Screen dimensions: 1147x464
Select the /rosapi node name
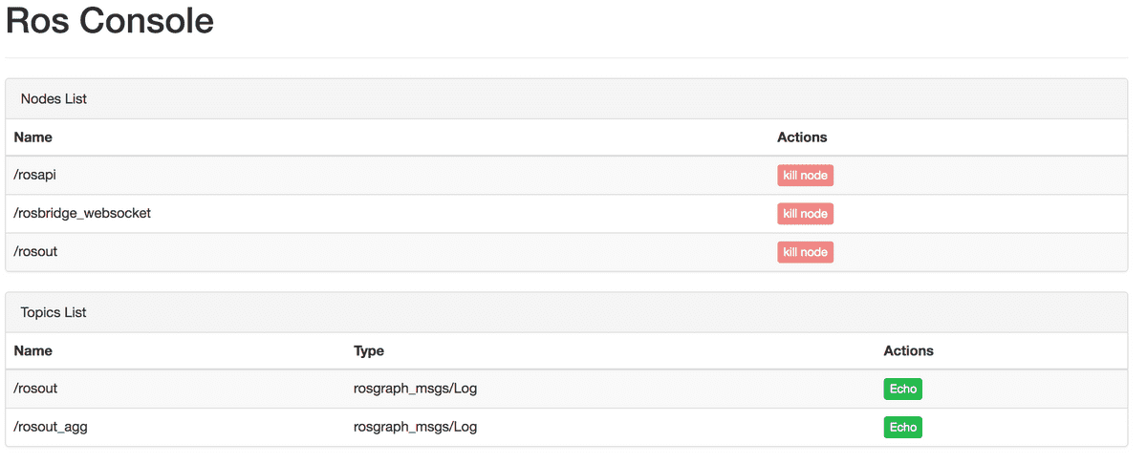[36, 176]
